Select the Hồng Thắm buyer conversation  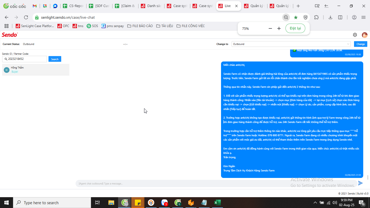click(36, 70)
